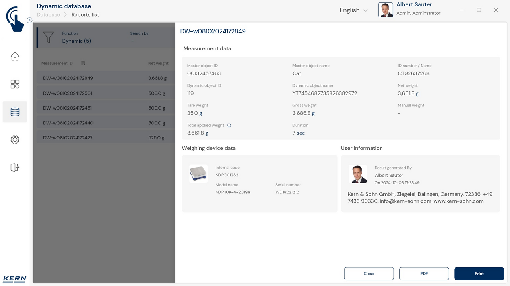The height and width of the screenshot is (286, 510).
Task: Click the filter funnel icon
Action: (x=48, y=37)
